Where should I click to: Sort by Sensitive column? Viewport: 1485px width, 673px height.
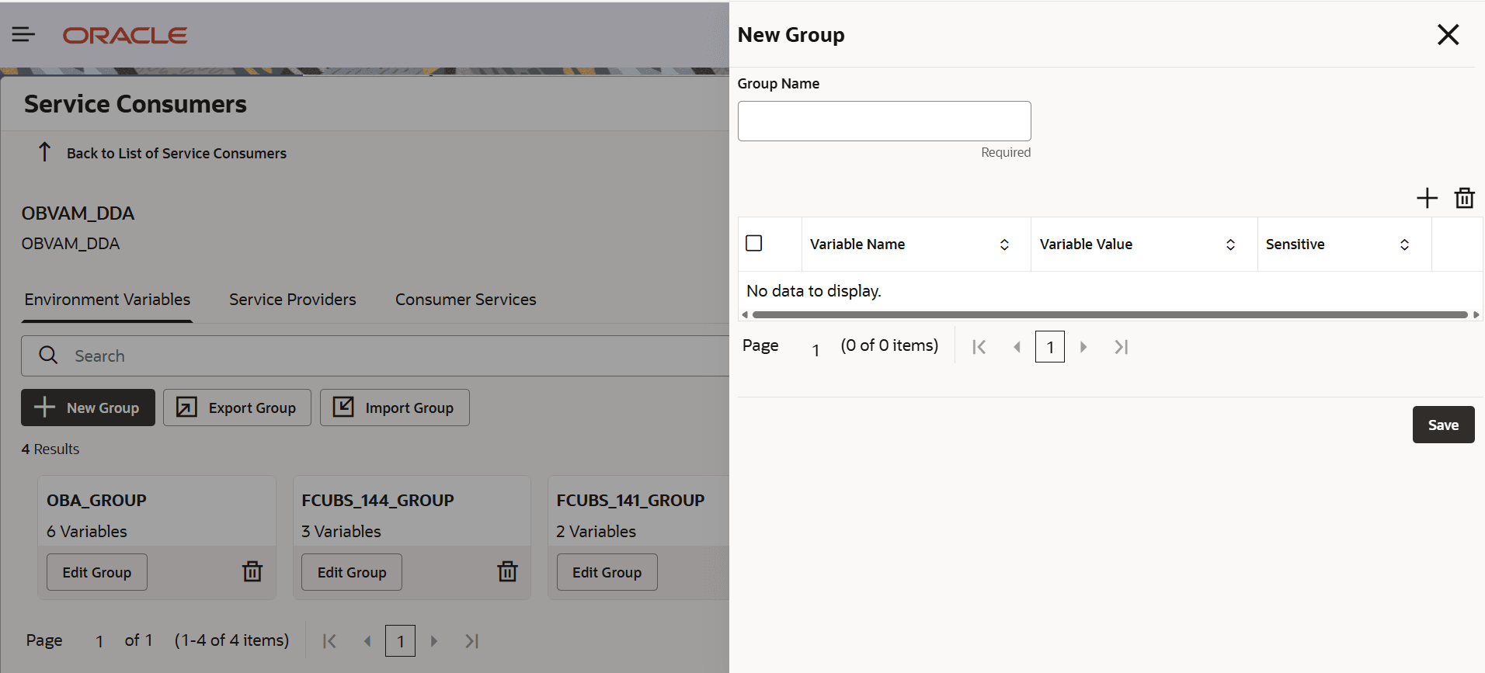click(x=1404, y=245)
